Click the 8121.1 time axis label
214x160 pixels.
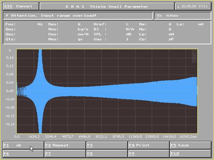(101, 136)
